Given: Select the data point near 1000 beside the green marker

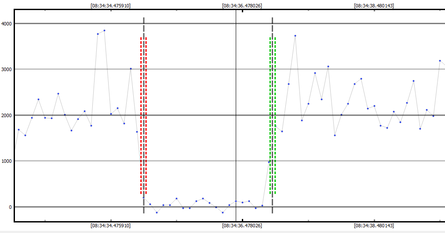Looking at the screenshot, I should coord(269,162).
